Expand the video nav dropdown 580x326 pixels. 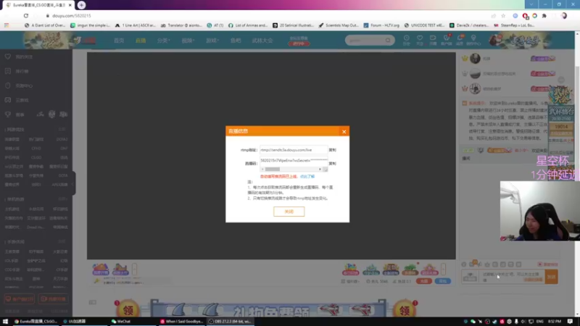coord(188,41)
